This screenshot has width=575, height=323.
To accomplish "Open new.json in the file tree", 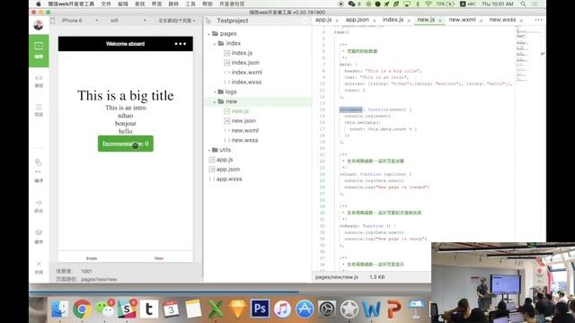I will [x=243, y=121].
